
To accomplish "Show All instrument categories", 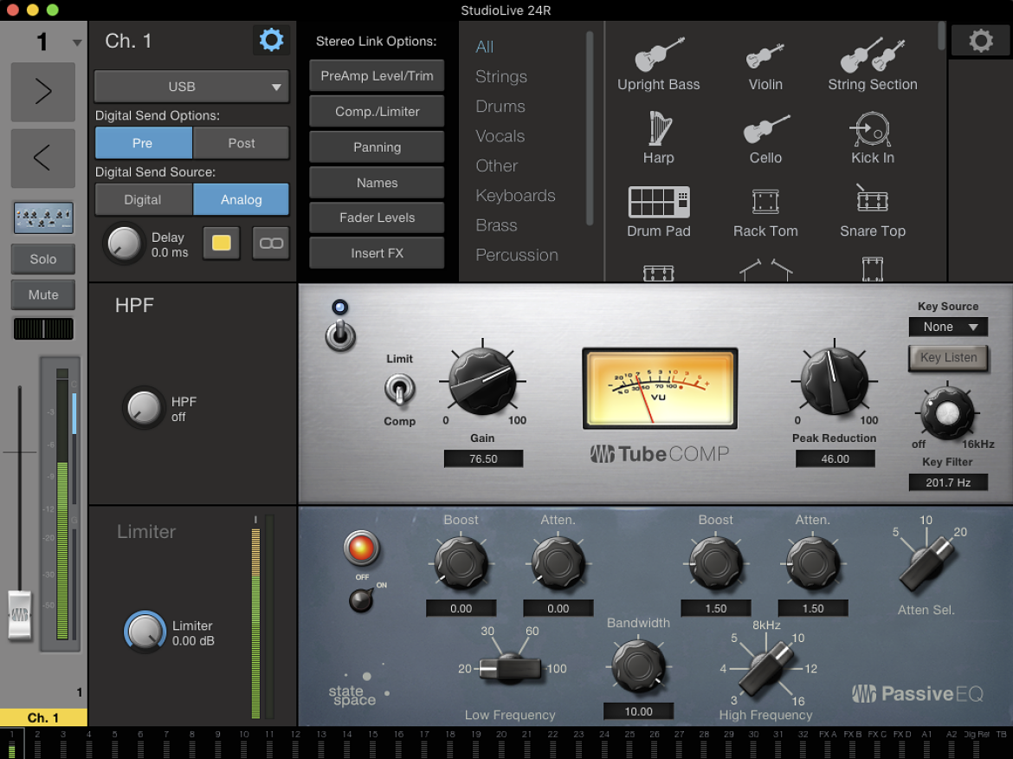I will coord(485,47).
